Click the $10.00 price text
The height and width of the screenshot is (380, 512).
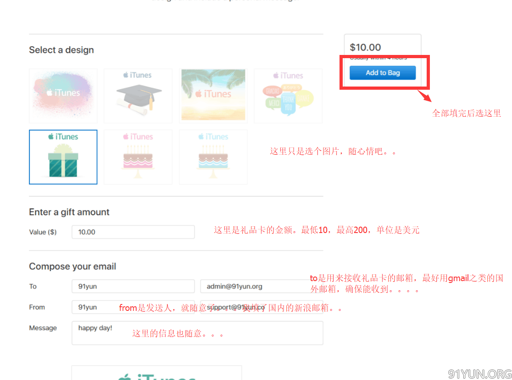click(x=365, y=47)
